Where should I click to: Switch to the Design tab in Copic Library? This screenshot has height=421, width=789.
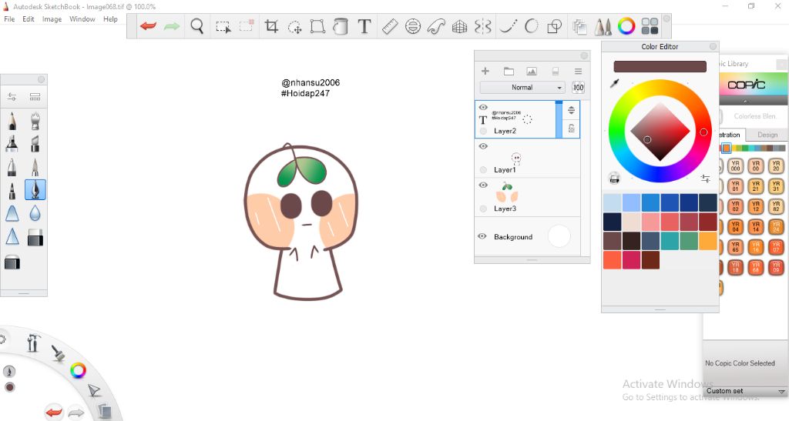pyautogui.click(x=767, y=135)
